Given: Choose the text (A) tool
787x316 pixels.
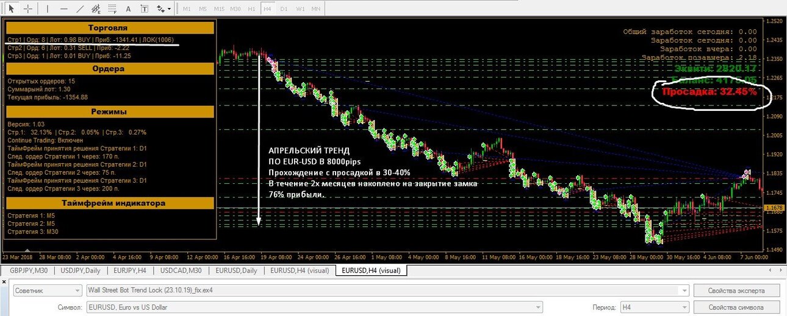Looking at the screenshot, I should click(x=128, y=9).
